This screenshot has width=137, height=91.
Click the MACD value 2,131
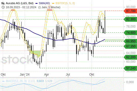point(31,81)
